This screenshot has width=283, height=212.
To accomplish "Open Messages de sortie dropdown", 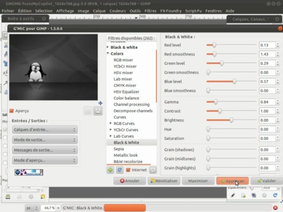I will [x=45, y=150].
